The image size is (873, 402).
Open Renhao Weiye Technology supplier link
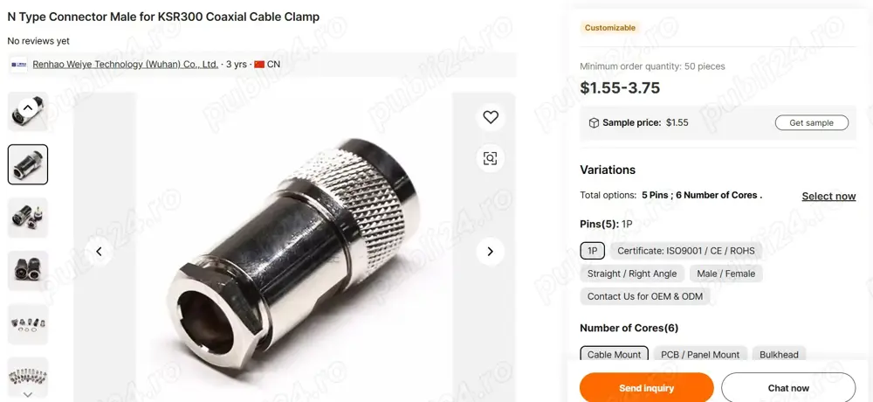click(x=125, y=64)
